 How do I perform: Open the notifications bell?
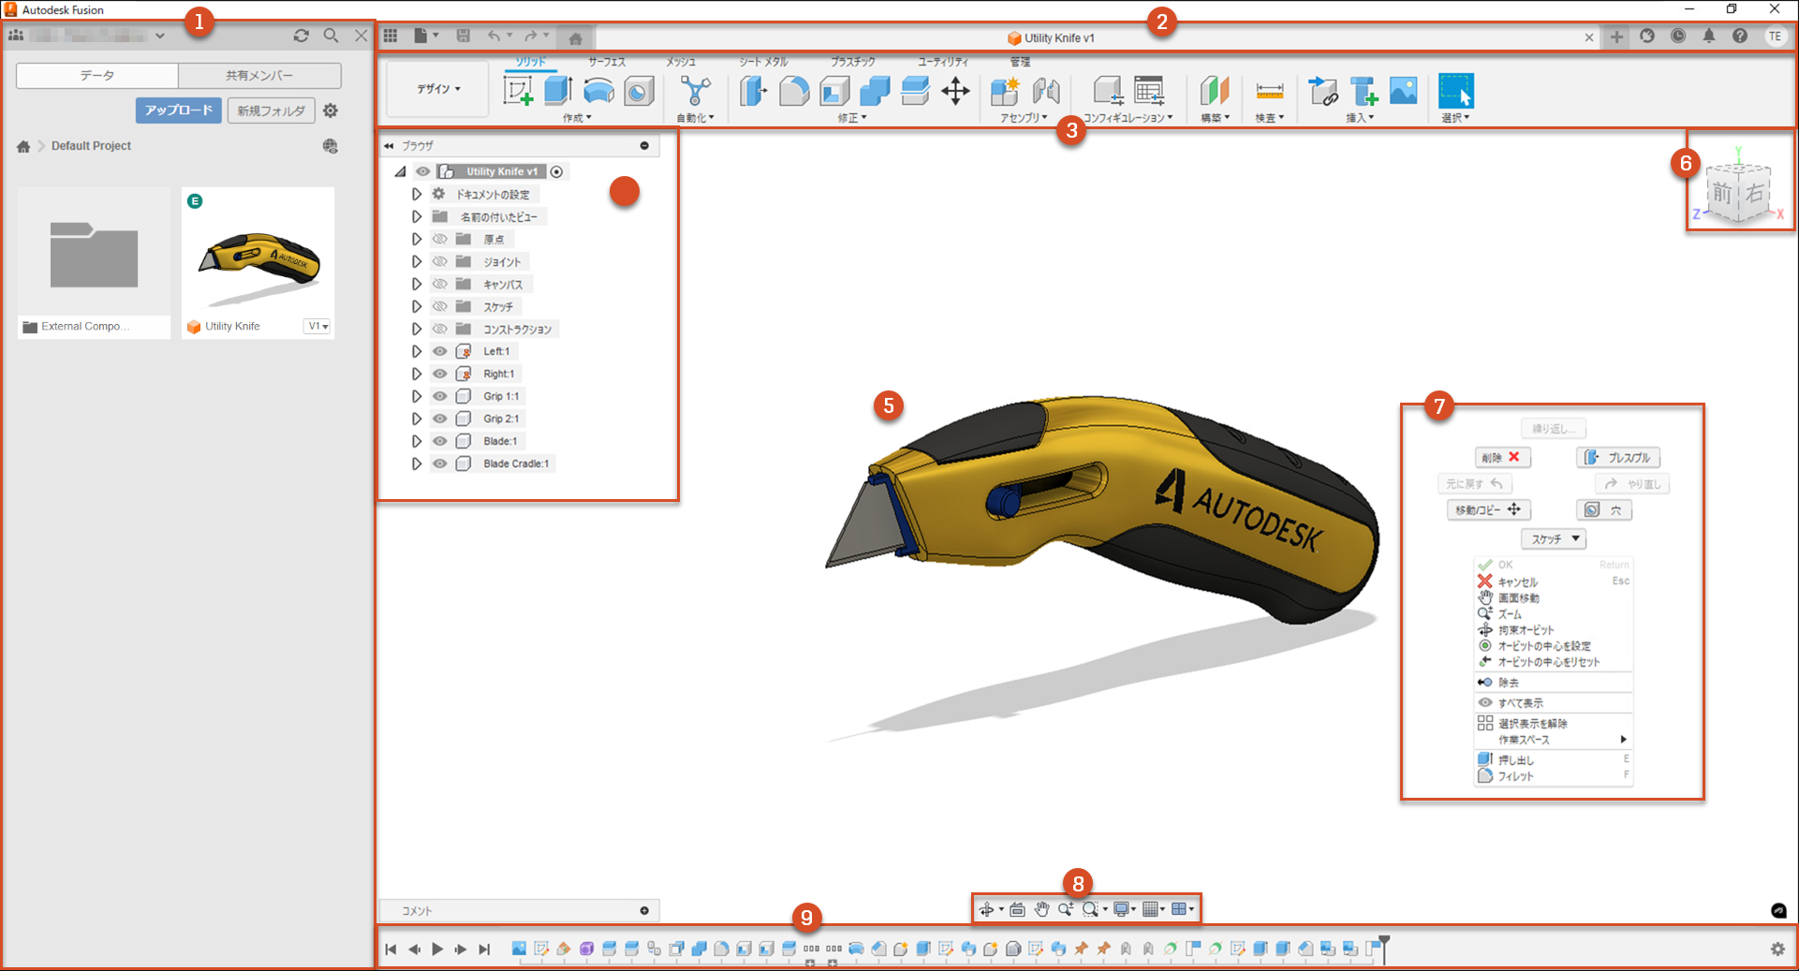[x=1709, y=37]
